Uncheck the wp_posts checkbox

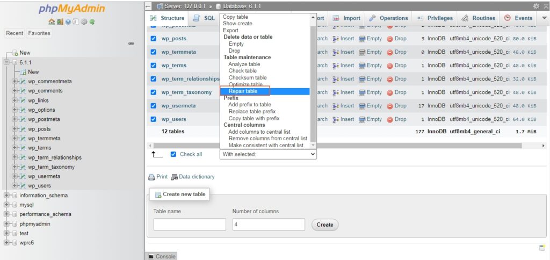(x=153, y=39)
